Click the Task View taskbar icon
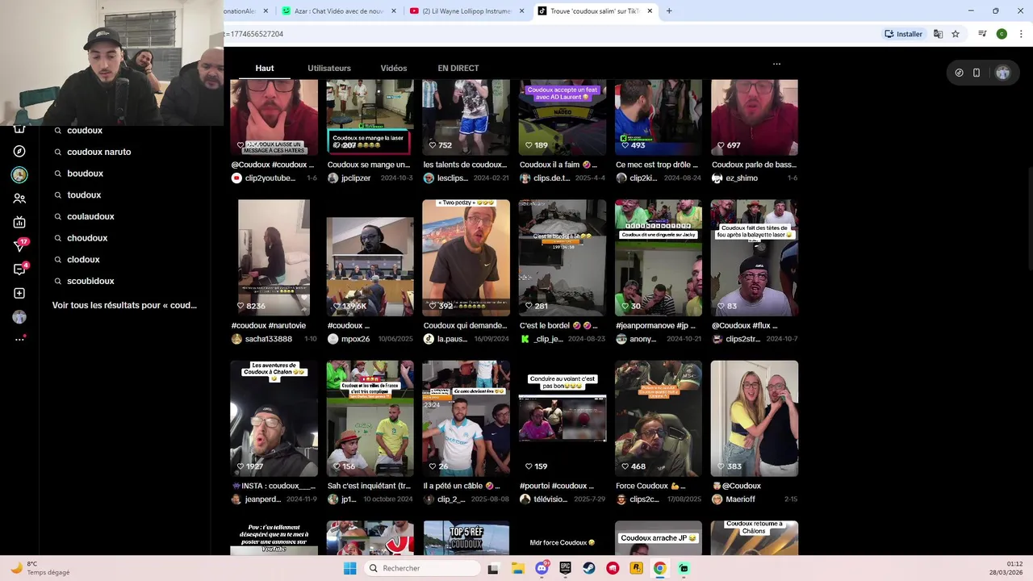Viewport: 1033px width, 581px height. click(x=493, y=568)
